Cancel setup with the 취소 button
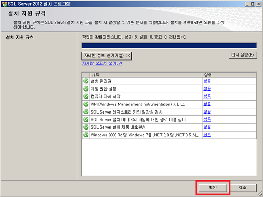 click(x=242, y=187)
